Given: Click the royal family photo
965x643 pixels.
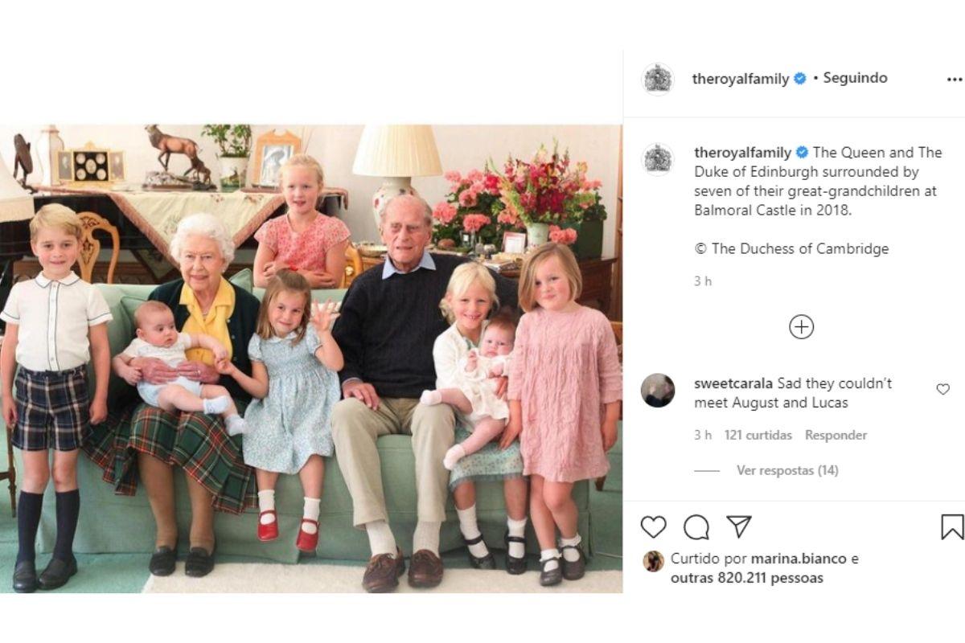Looking at the screenshot, I should point(311,358).
